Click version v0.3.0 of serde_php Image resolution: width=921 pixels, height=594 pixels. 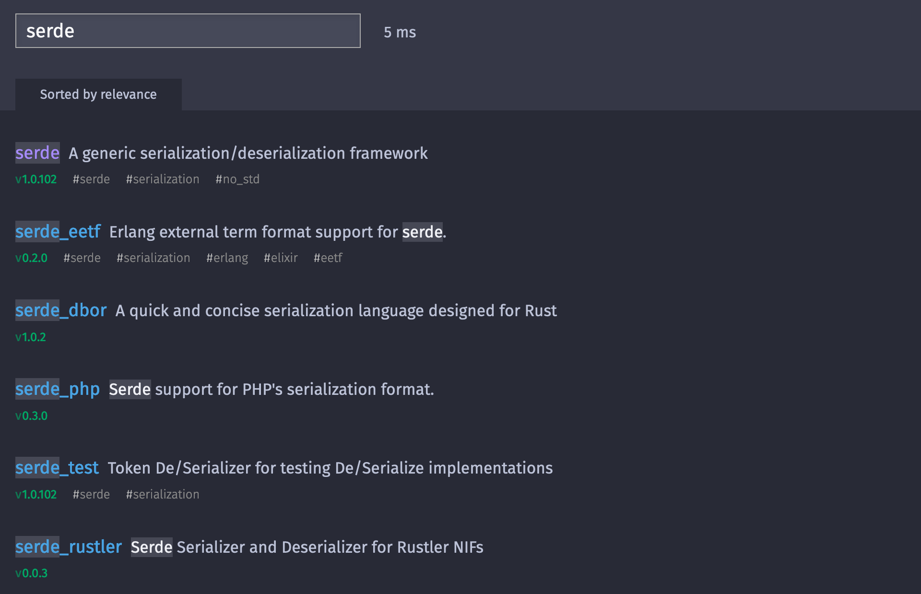coord(32,416)
